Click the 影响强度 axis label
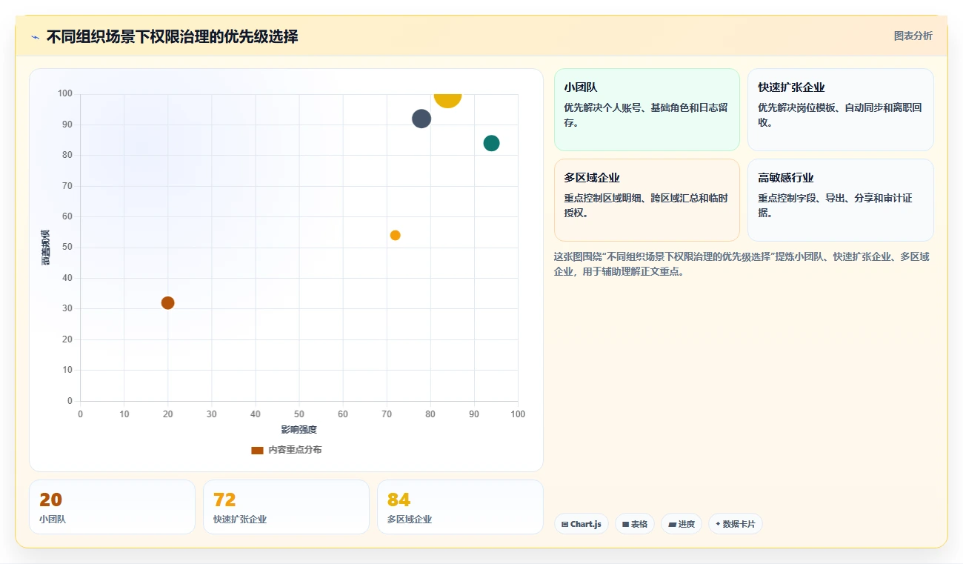This screenshot has height=564, width=963. [x=299, y=430]
